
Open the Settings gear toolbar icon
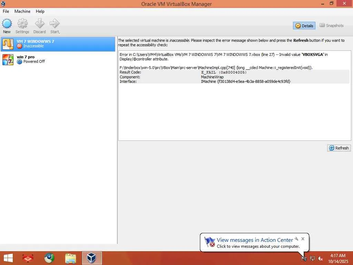(22, 23)
